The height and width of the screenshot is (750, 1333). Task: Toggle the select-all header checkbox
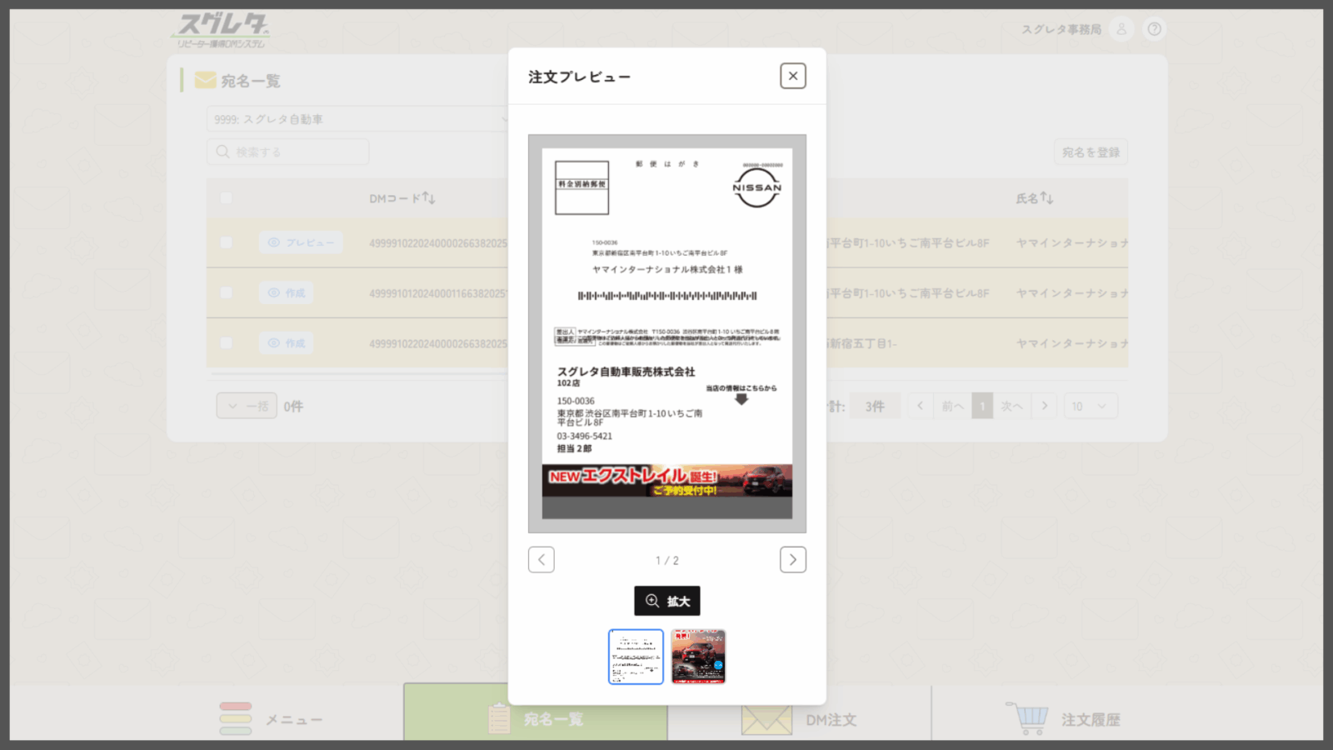[226, 198]
